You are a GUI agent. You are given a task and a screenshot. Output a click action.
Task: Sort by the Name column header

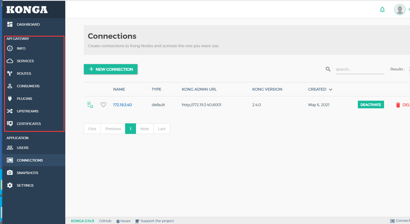(119, 89)
